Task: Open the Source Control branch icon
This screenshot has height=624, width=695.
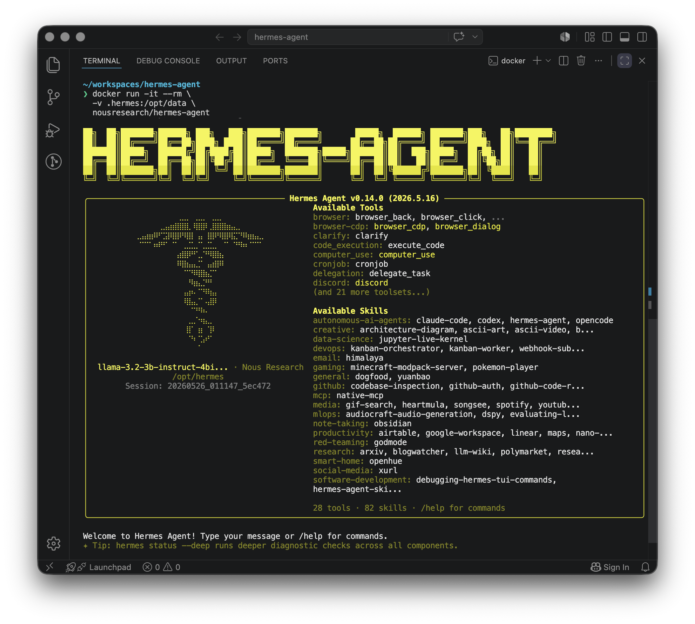Action: [x=53, y=98]
